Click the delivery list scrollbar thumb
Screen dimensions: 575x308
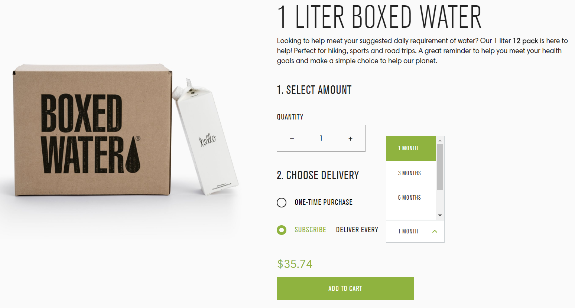click(440, 167)
